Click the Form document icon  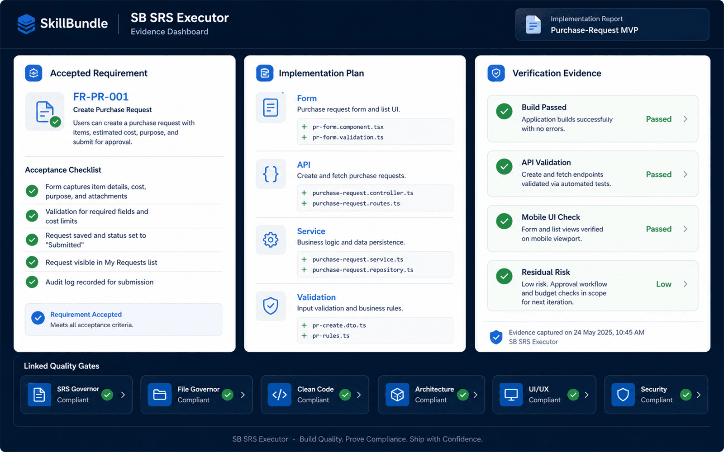click(271, 108)
